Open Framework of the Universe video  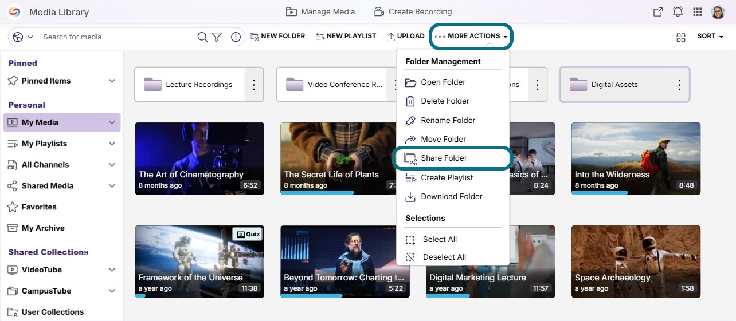[199, 261]
